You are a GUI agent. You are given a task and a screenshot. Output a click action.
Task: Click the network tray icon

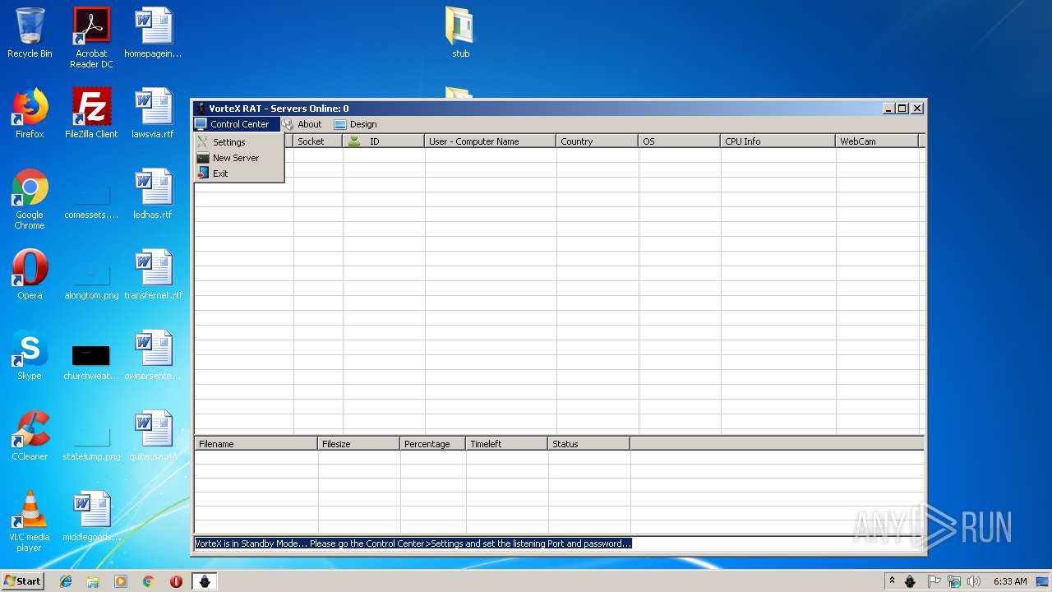pos(953,581)
